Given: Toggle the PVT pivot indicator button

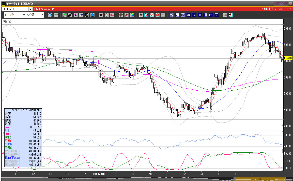Looking at the screenshot, I should [211, 15].
